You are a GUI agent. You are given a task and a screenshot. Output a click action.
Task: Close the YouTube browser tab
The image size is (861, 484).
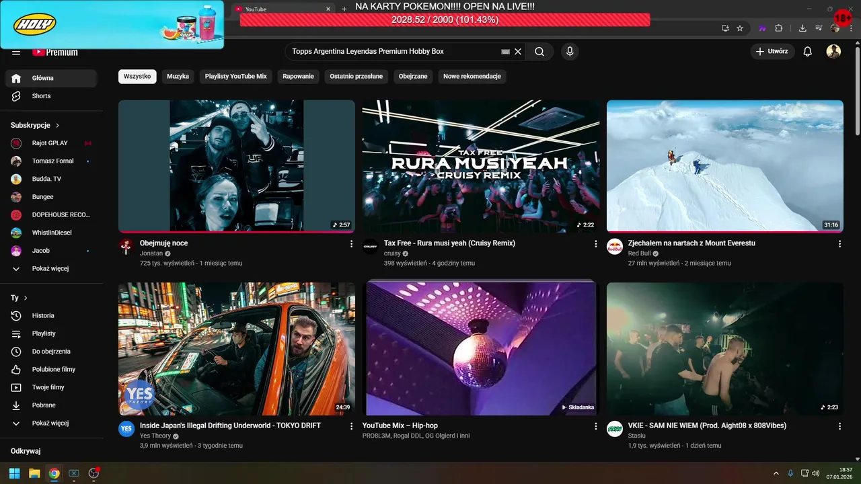click(x=328, y=9)
